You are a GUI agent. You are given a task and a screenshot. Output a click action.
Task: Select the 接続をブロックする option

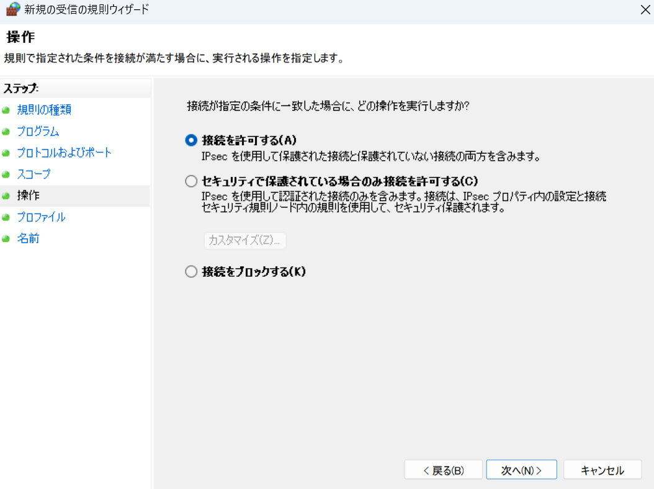click(x=190, y=271)
